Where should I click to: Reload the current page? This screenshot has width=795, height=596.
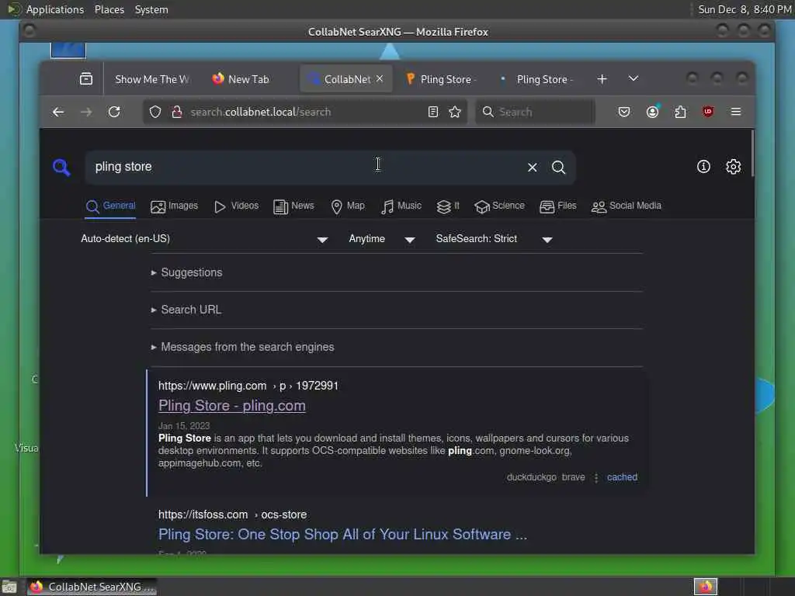click(x=114, y=112)
